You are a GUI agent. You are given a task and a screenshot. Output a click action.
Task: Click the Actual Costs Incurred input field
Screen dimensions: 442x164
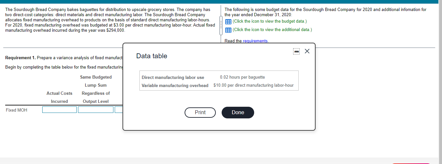coord(59,110)
